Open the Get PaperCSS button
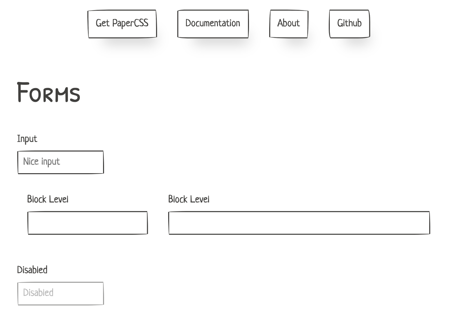Viewport: 458px width, 312px height. coord(122,24)
